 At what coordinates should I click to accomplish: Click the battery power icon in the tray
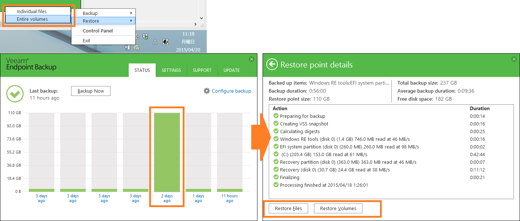point(128,47)
